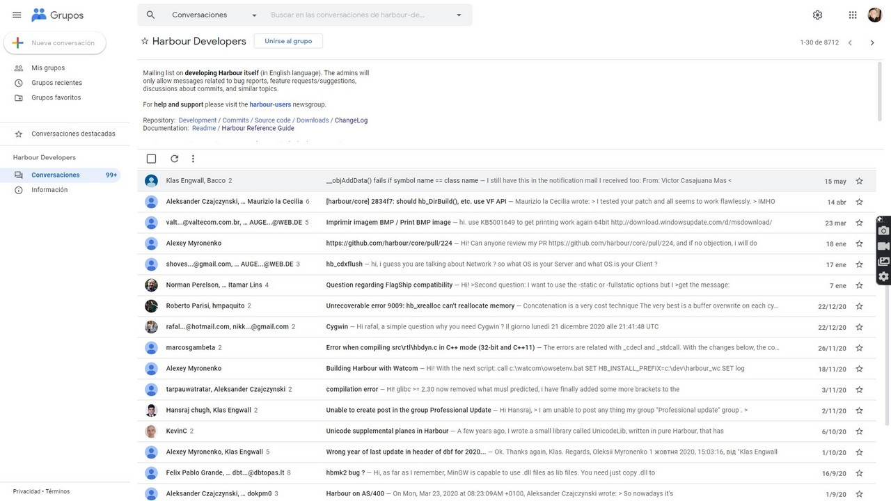The width and height of the screenshot is (891, 501).
Task: Open the Conversaciones search scope dropdown
Action: click(x=214, y=15)
